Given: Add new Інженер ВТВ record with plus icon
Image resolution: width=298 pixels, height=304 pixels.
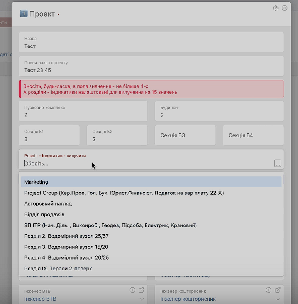Looking at the screenshot, I should (132, 290).
